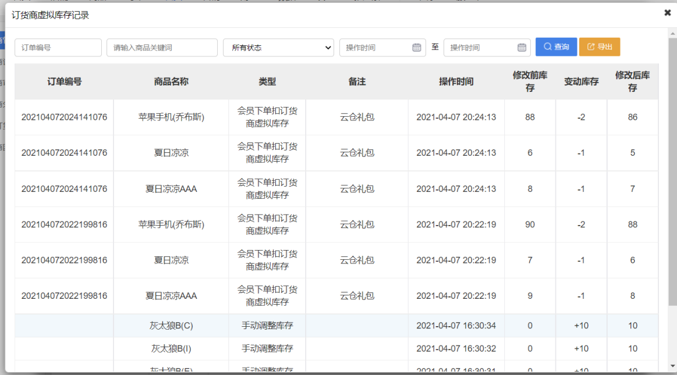The image size is (677, 375).
Task: Click the 请输入商品关键词 search box
Action: tap(161, 47)
